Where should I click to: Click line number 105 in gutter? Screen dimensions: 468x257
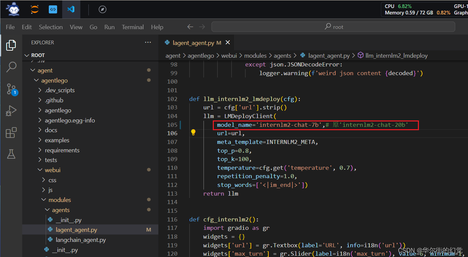(172, 125)
